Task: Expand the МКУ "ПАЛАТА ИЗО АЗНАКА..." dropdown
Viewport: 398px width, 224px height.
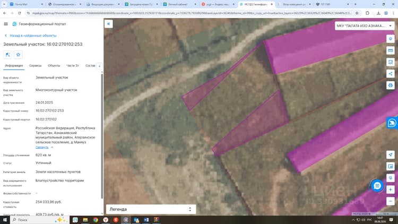Action: click(365, 25)
